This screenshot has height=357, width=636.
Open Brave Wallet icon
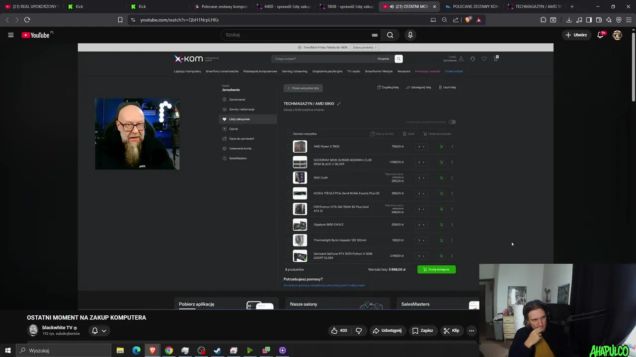pos(599,20)
